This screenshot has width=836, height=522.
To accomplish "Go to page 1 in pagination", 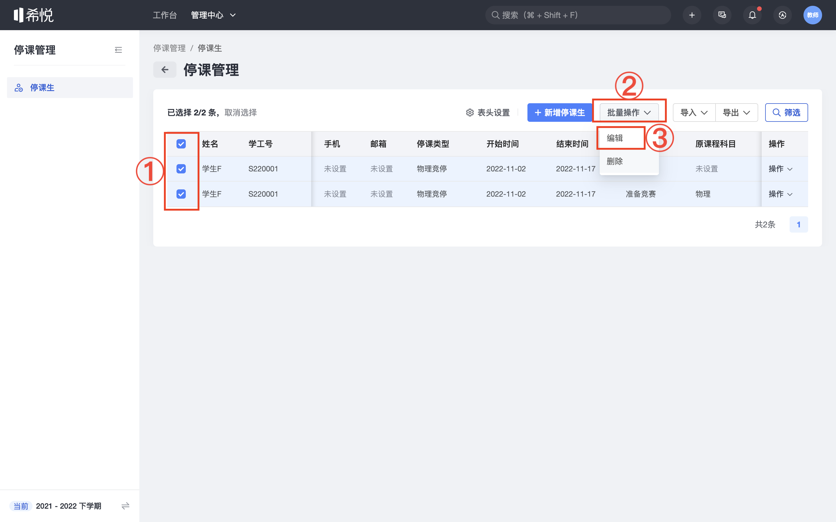I will [798, 224].
